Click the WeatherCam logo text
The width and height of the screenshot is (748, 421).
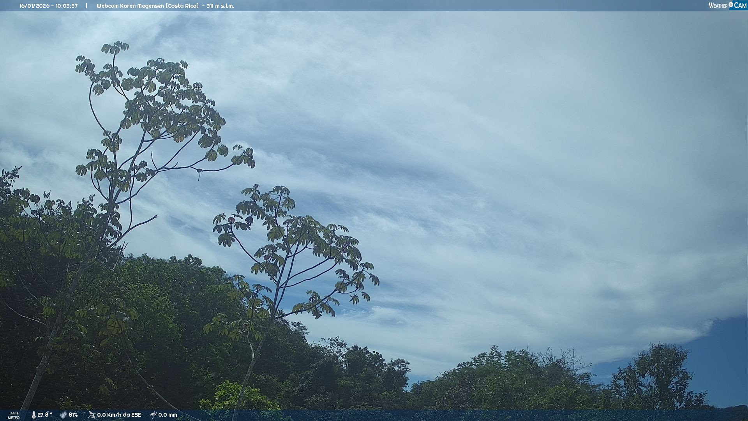click(x=718, y=5)
